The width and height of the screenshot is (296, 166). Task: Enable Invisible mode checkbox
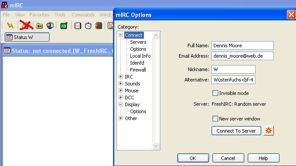[x=215, y=93]
